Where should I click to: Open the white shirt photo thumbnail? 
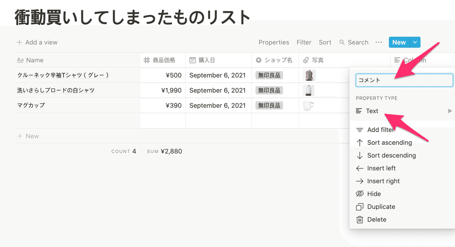(308, 90)
